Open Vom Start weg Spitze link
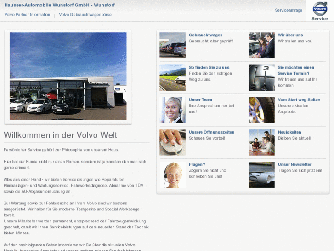The height and width of the screenshot is (251, 334). (299, 100)
